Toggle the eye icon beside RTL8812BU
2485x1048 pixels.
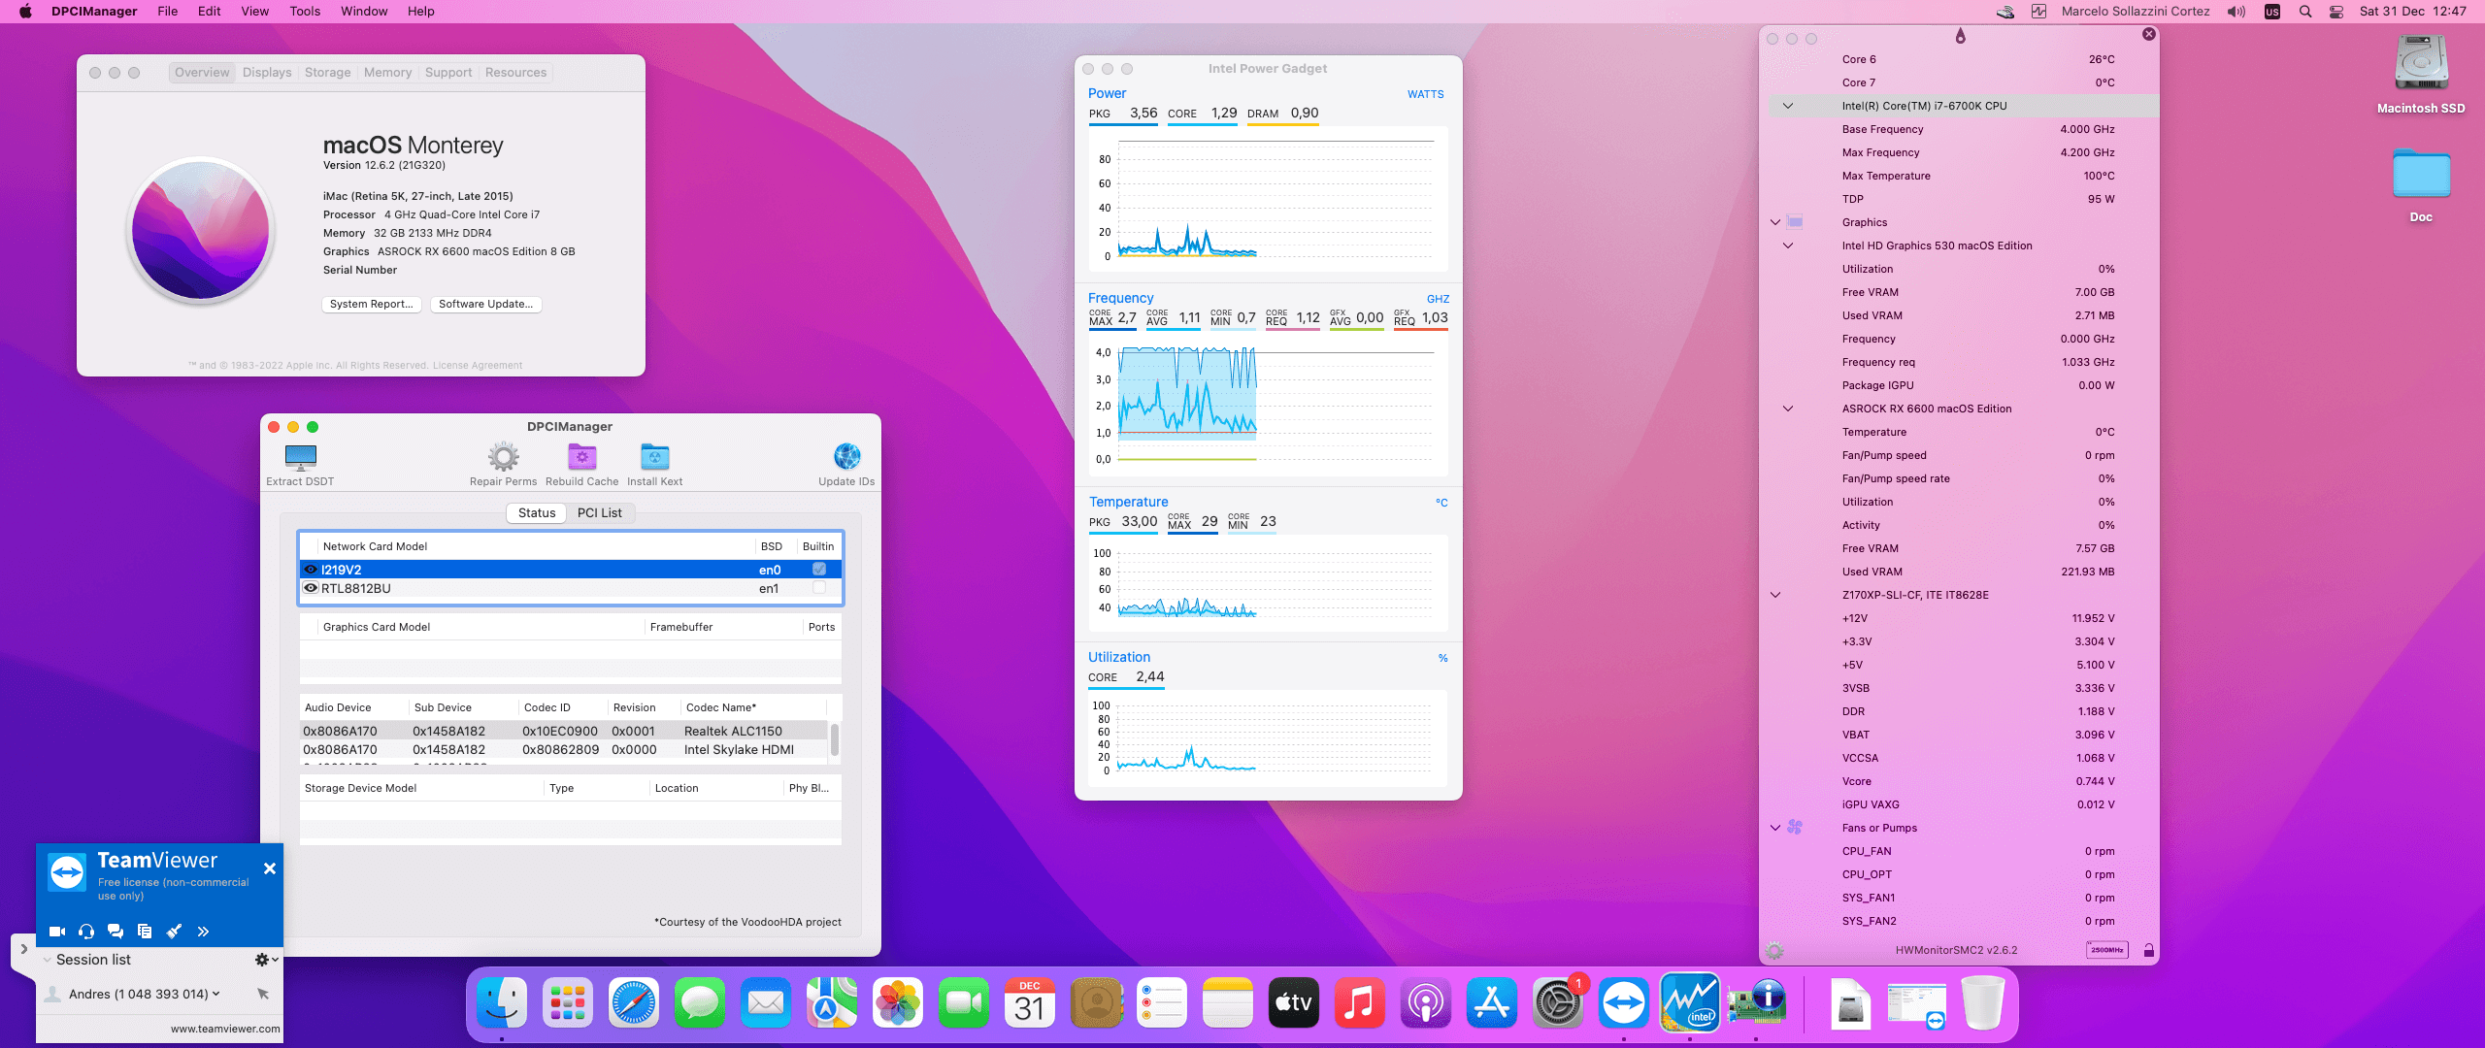coord(311,588)
